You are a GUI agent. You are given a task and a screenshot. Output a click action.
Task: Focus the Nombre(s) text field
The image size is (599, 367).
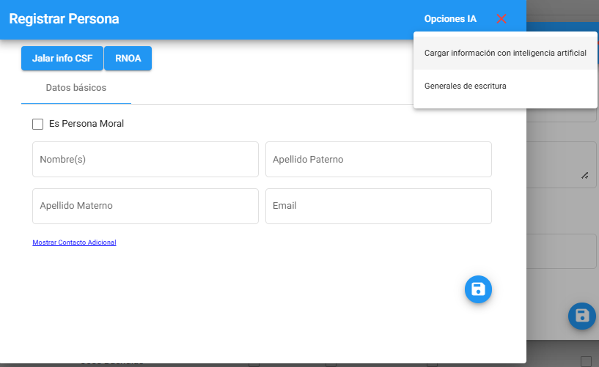tap(145, 159)
